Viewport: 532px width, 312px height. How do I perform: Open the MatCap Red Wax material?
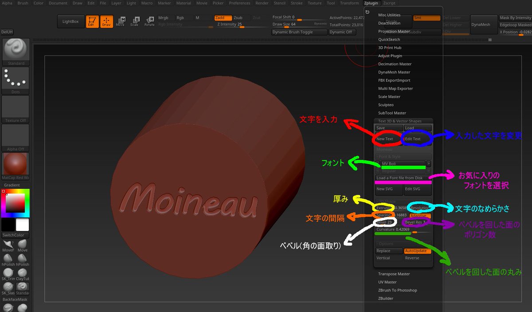coord(16,166)
